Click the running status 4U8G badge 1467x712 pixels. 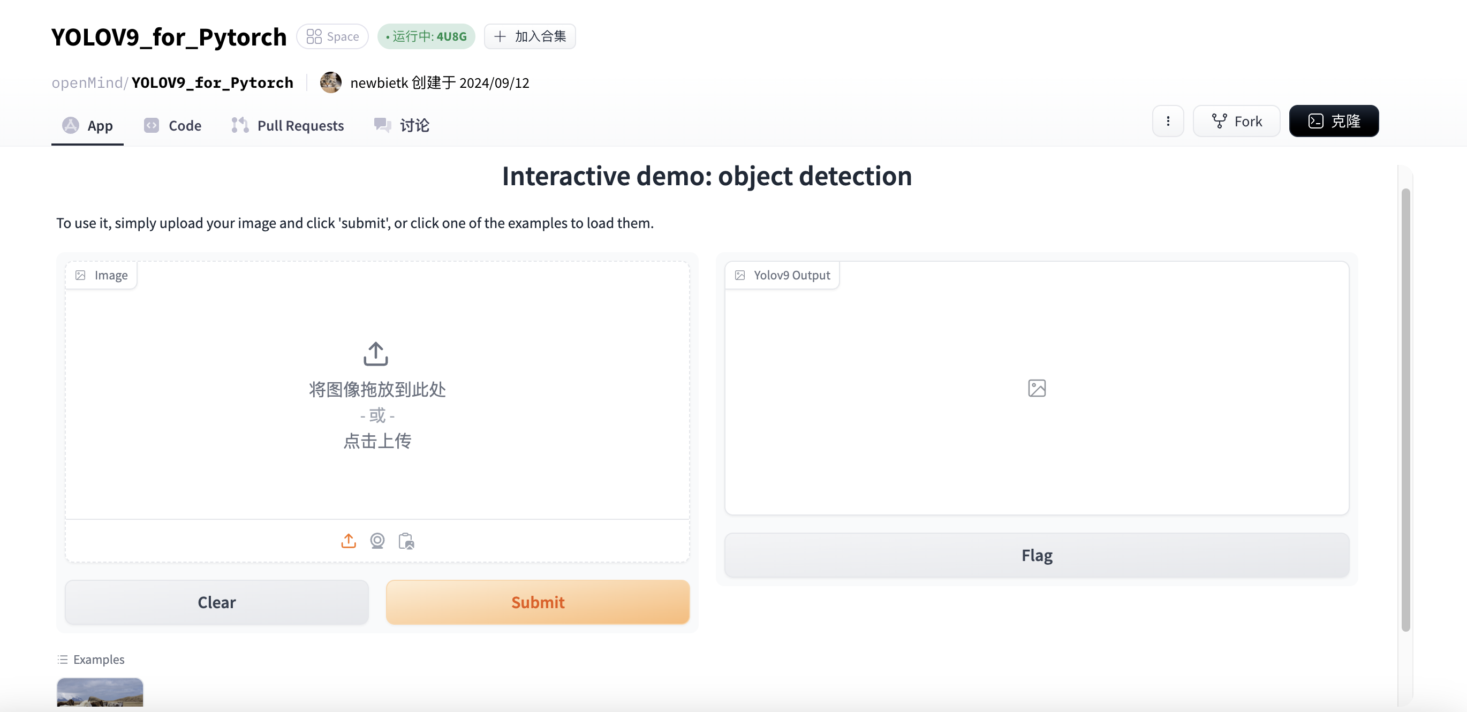(427, 36)
